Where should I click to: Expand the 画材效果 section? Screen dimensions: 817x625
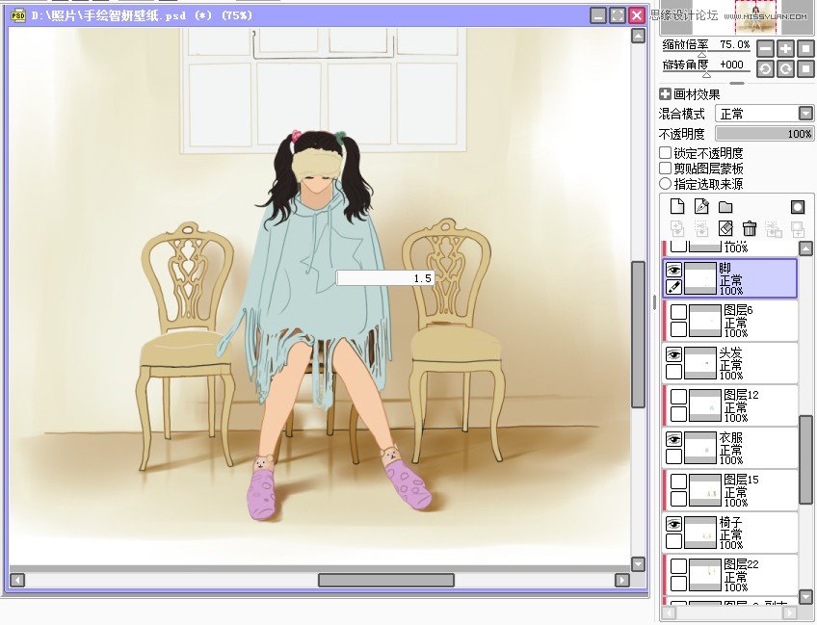665,92
